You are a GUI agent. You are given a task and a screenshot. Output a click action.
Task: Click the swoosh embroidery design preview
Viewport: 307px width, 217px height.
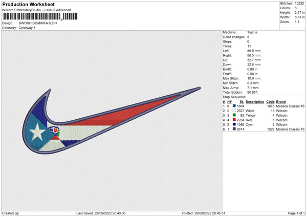pyautogui.click(x=112, y=120)
